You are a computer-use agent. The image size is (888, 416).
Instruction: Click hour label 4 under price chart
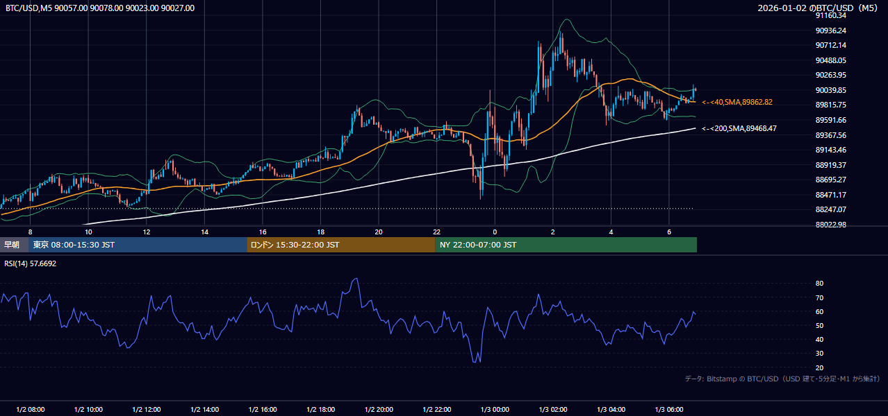click(x=611, y=232)
